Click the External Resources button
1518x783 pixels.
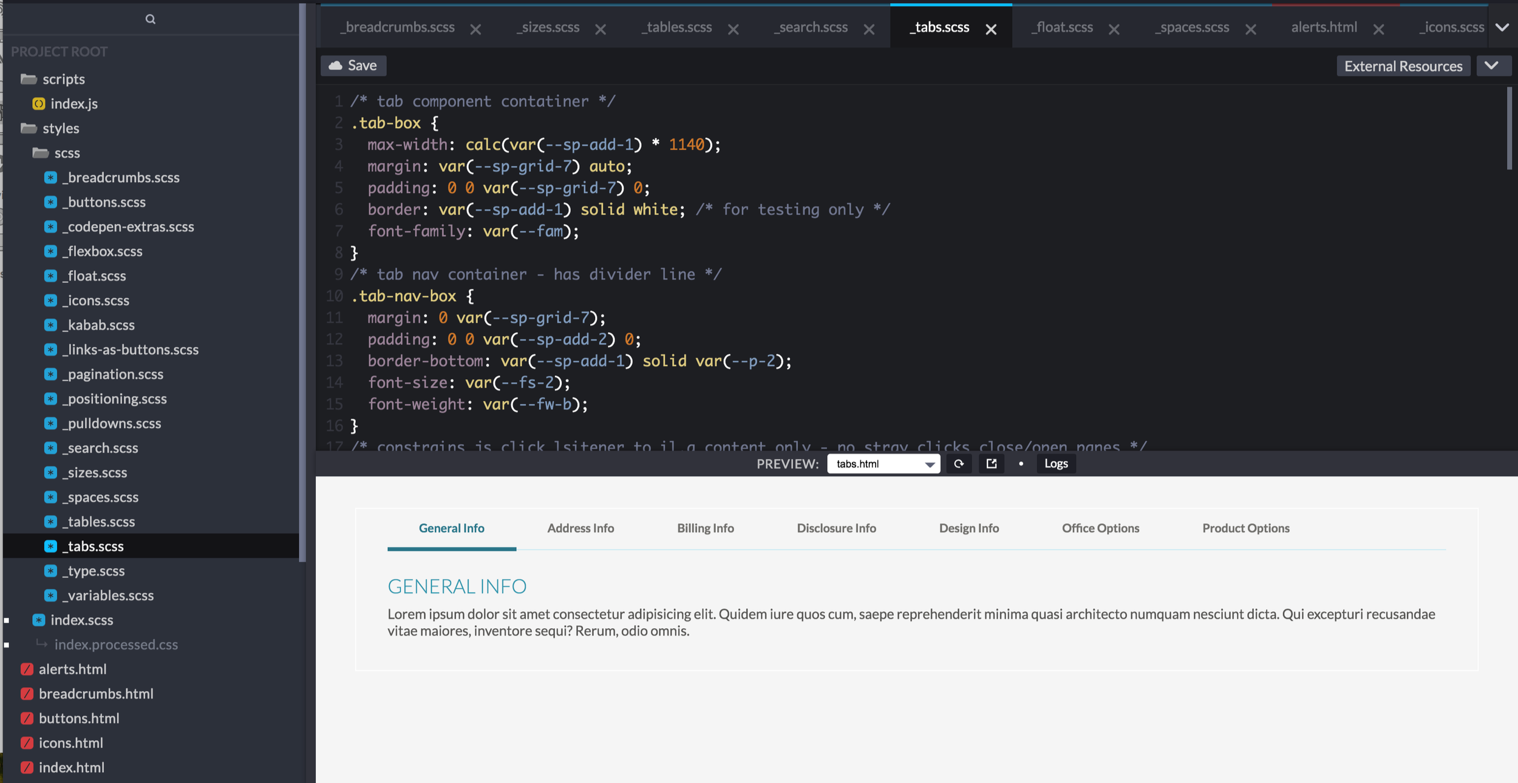tap(1403, 66)
